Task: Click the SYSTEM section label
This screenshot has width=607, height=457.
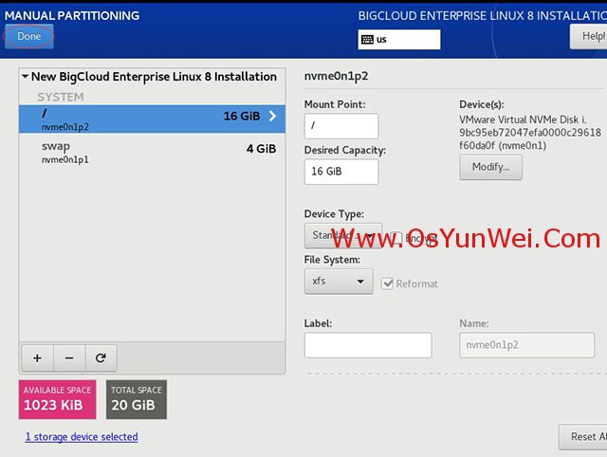Action: 61,97
